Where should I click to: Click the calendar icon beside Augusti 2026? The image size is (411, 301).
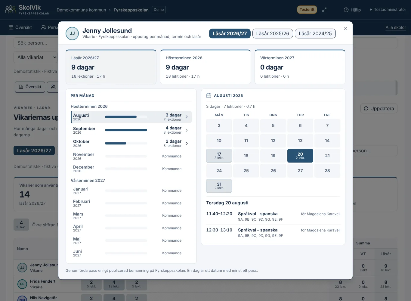pyautogui.click(x=209, y=96)
